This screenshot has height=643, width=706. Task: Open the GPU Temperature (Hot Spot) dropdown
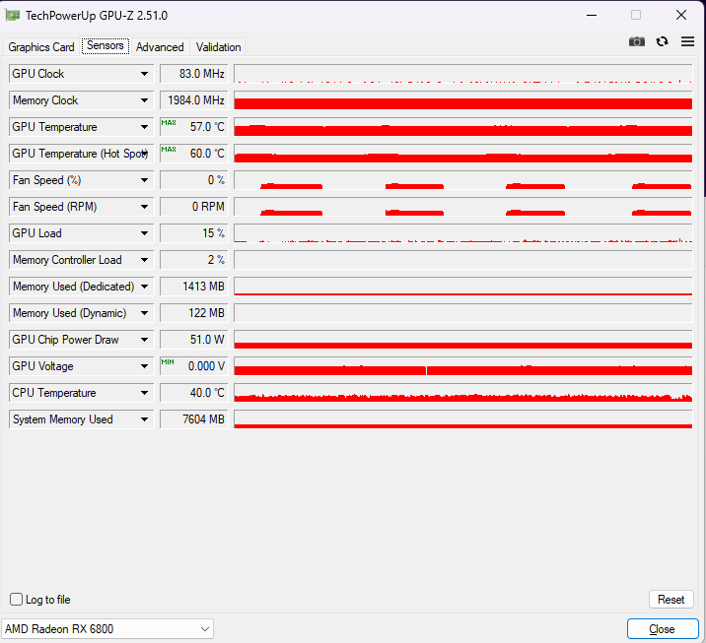pos(144,154)
